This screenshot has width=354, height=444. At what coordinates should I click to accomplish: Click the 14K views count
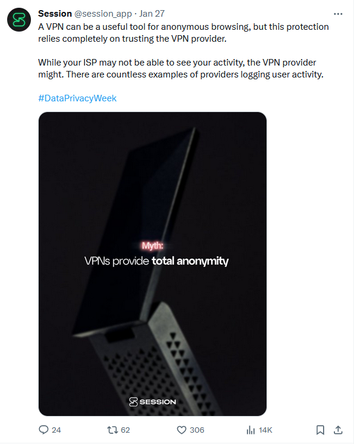tap(265, 430)
